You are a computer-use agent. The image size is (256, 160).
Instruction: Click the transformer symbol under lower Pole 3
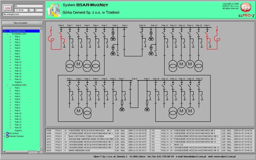[87, 113]
